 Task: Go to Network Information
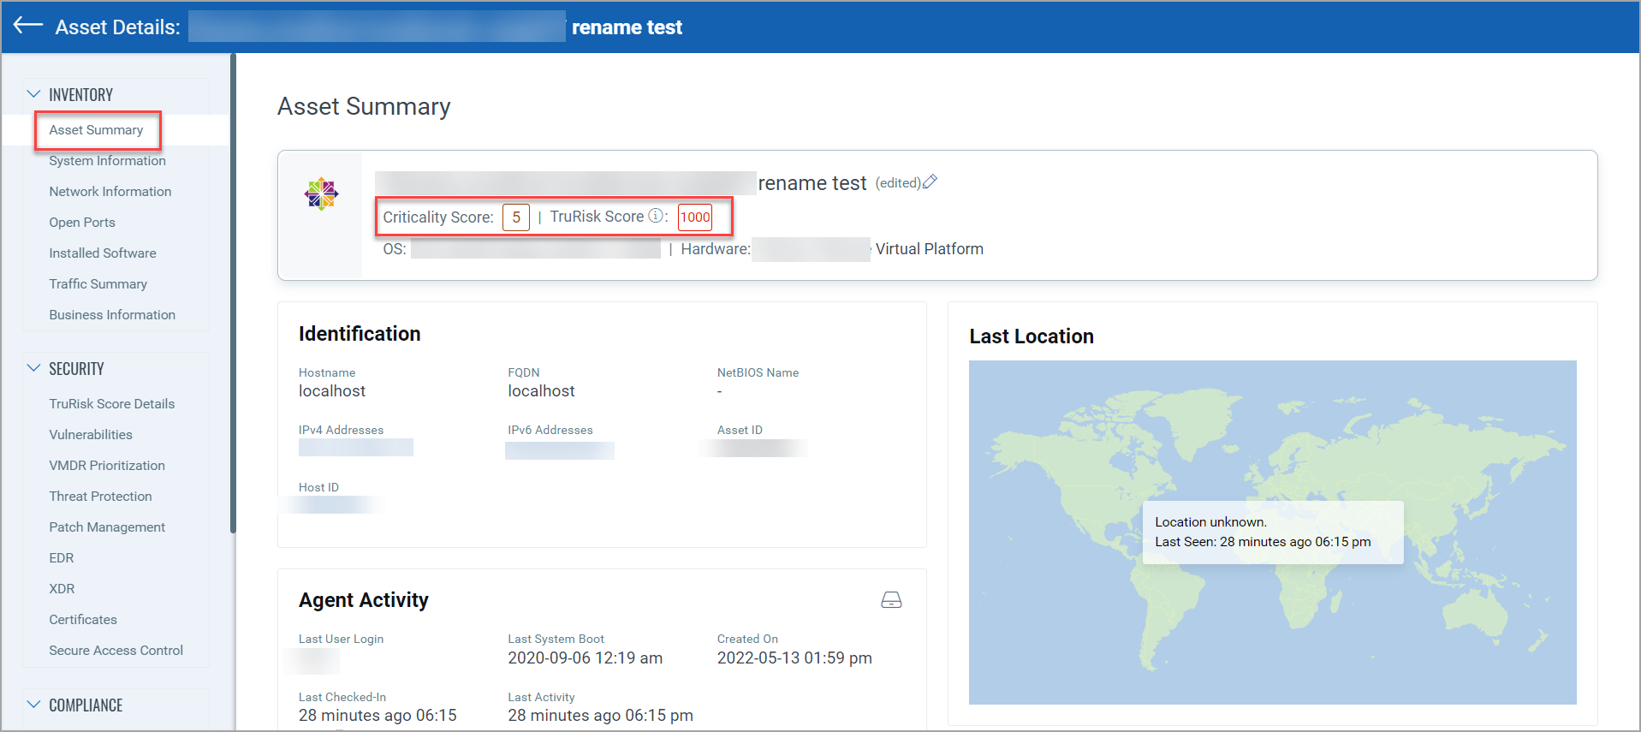(x=110, y=192)
